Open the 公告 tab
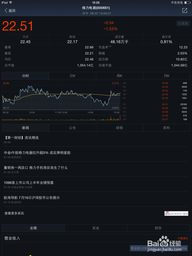The image size is (192, 256). [73, 128]
